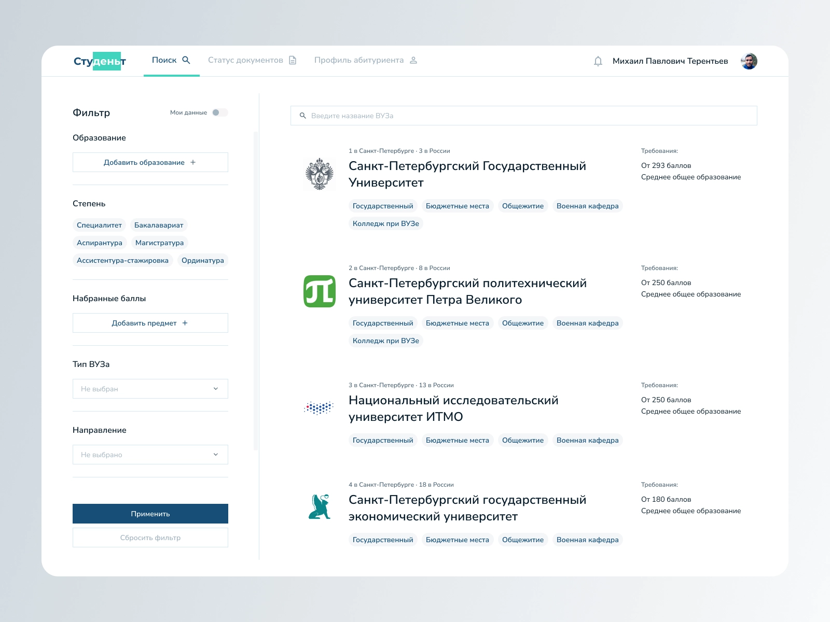Select the Магистратура degree chip
Image resolution: width=830 pixels, height=622 pixels.
159,243
